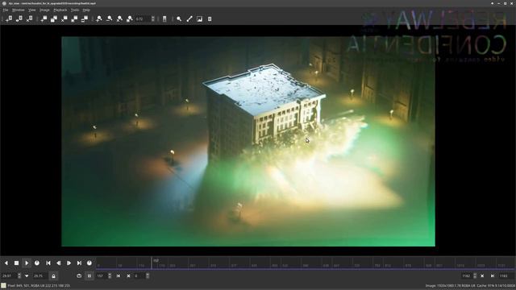This screenshot has width=516, height=290.
Task: Click the speed field showing 29.97
Action: click(x=9, y=275)
